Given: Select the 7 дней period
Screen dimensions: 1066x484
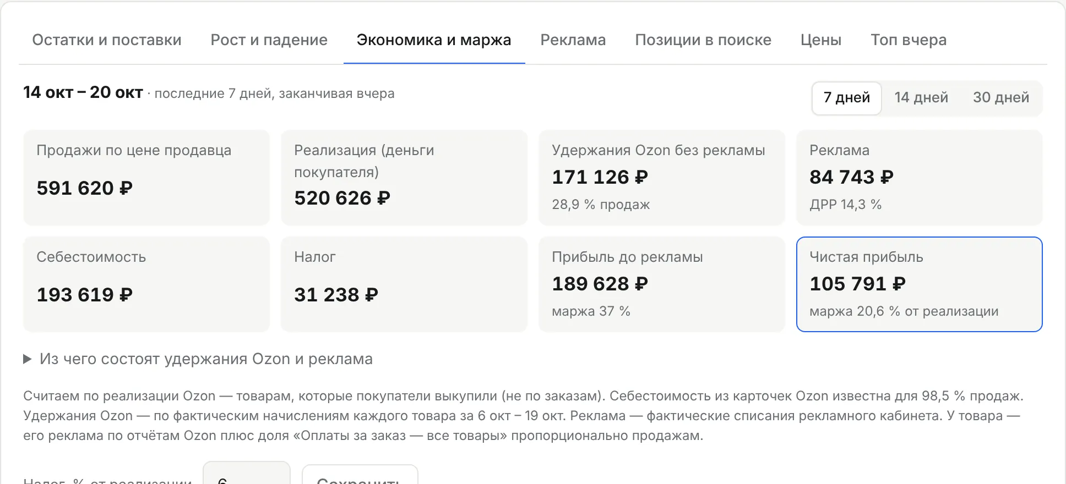Looking at the screenshot, I should click(x=847, y=98).
